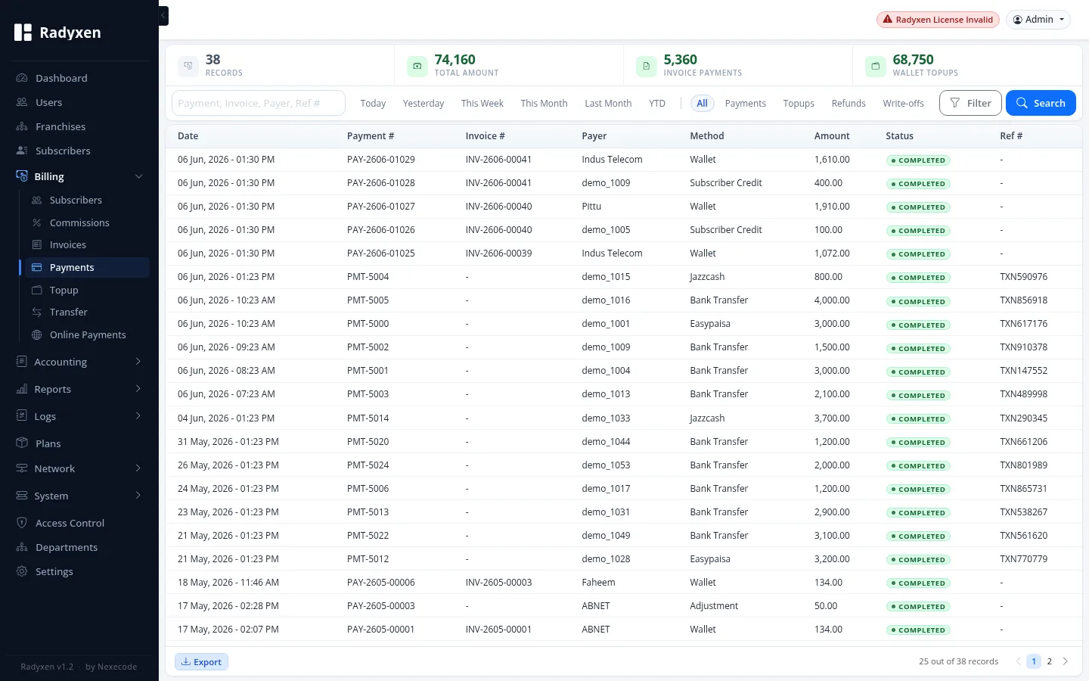The height and width of the screenshot is (681, 1089).
Task: Open the Dashboard icon in sidebar
Action: click(22, 78)
